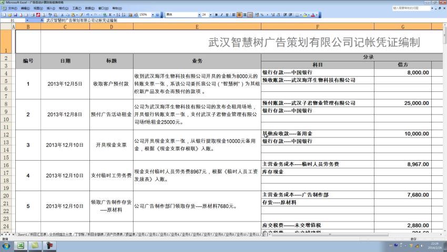Select the cell 其他应收款----备用金
Image resolution: width=447 pixels, height=252 pixels.
[x=317, y=133]
